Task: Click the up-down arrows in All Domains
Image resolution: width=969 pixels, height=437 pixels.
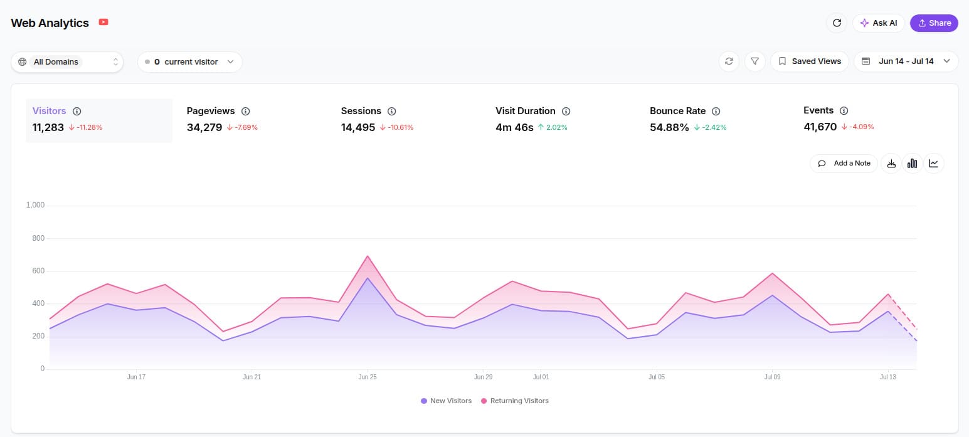Action: pos(115,62)
